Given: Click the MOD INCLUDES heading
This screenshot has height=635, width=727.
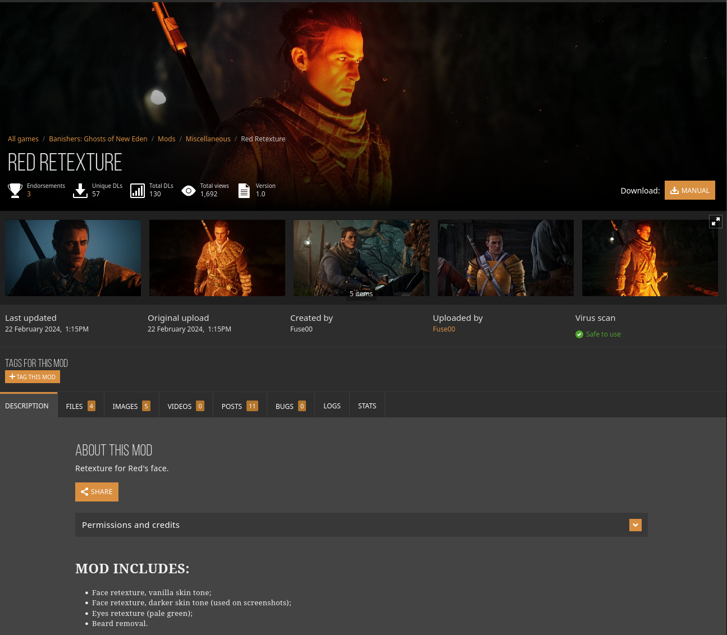Looking at the screenshot, I should pyautogui.click(x=132, y=569).
